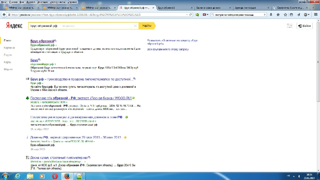Expand the обрезнойбрус.рф URL dropdown arrow

55,64
